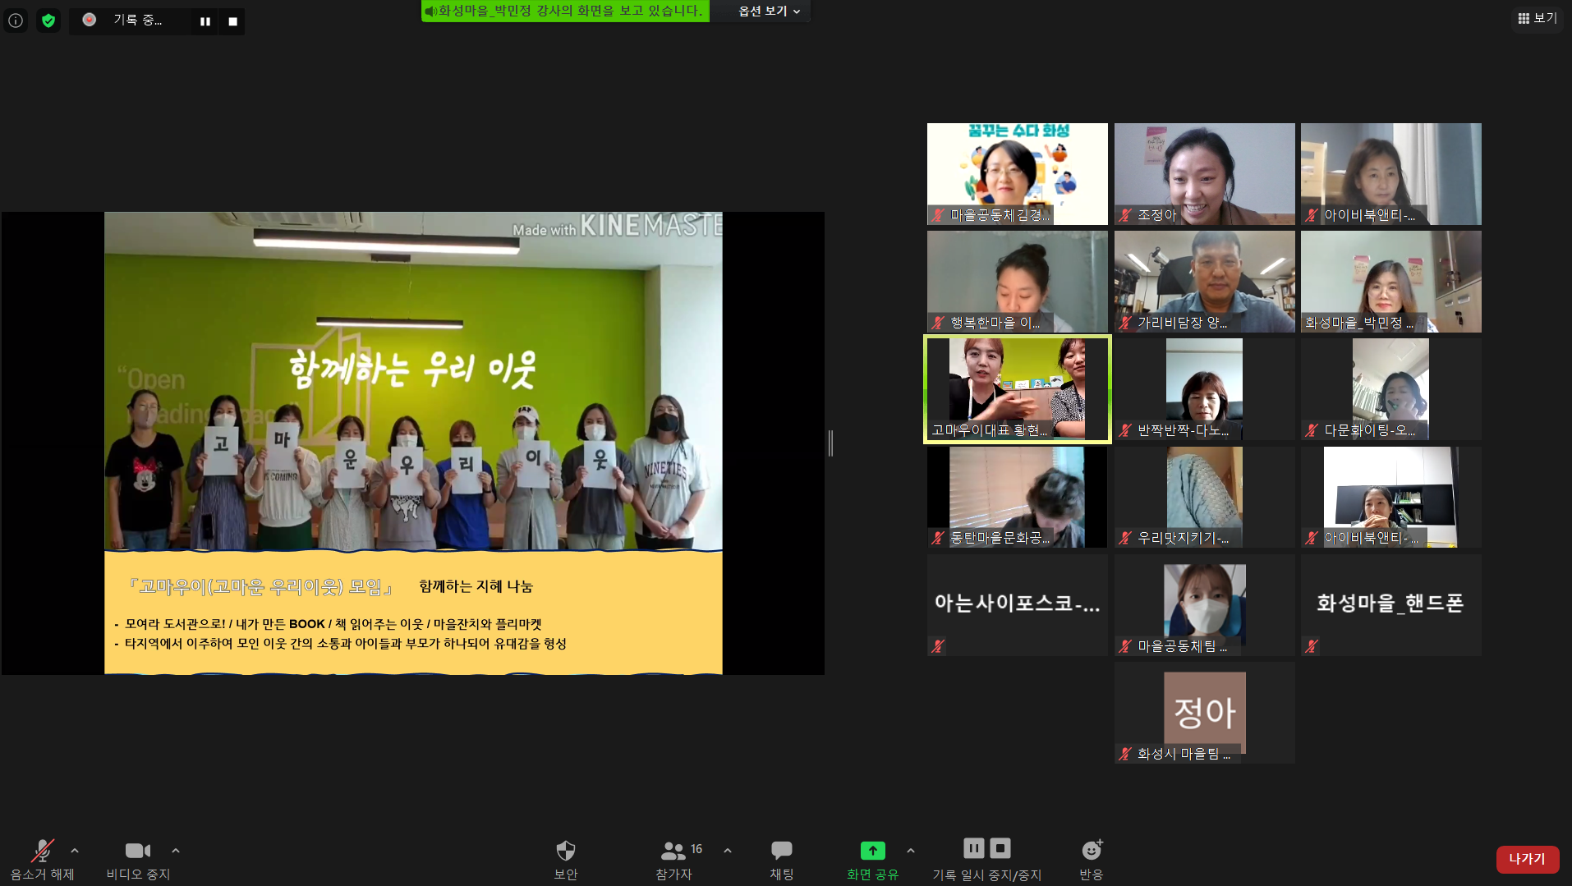
Task: Stop the recording in top bar
Action: tap(233, 21)
